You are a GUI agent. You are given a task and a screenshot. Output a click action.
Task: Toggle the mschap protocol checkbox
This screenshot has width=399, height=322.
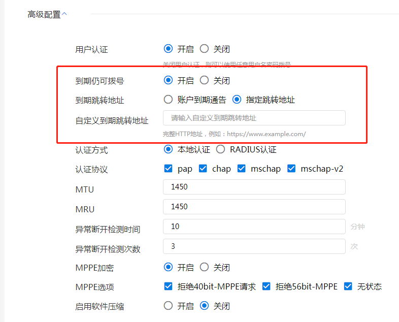pyautogui.click(x=242, y=169)
